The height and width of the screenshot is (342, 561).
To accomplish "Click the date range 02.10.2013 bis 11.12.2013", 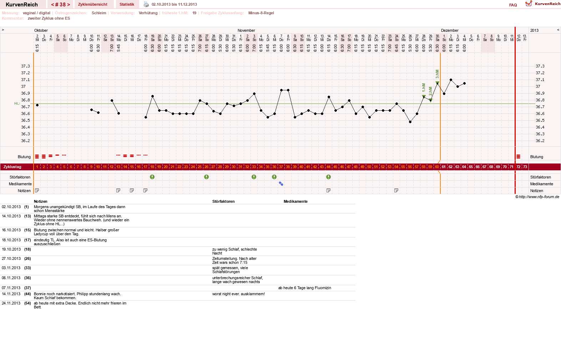I will [x=174, y=4].
